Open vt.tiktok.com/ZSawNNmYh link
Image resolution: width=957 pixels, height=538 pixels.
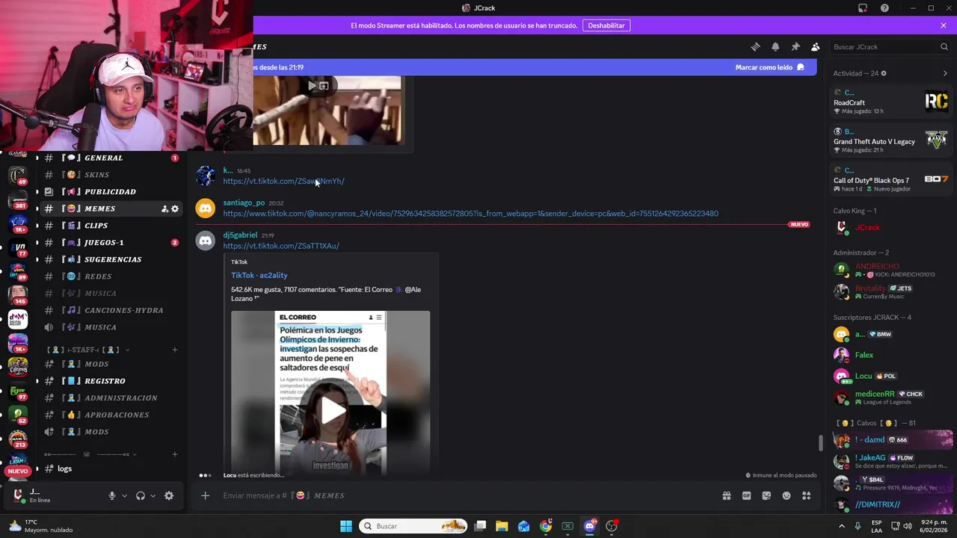[x=283, y=181]
